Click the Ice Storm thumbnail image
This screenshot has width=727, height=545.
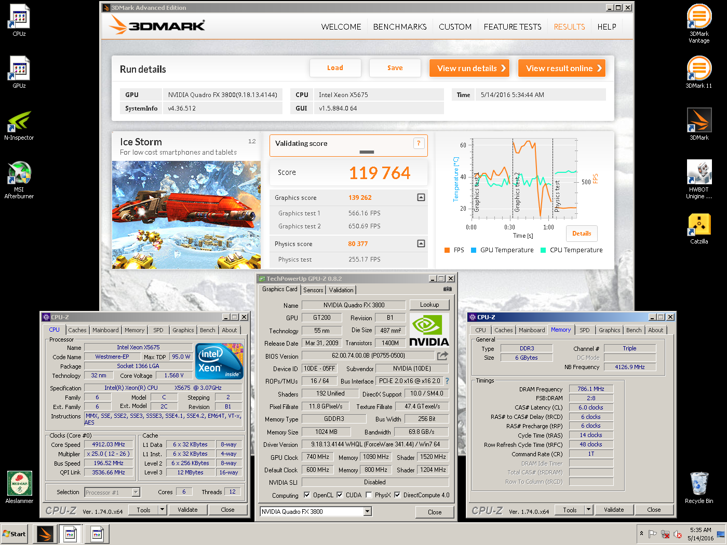[186, 214]
